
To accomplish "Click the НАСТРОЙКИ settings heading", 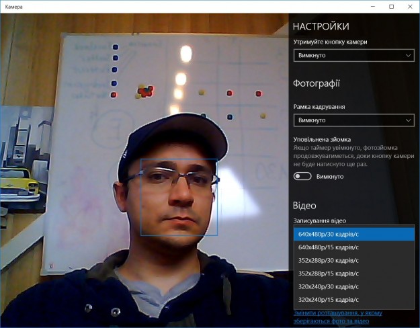I will [x=321, y=26].
